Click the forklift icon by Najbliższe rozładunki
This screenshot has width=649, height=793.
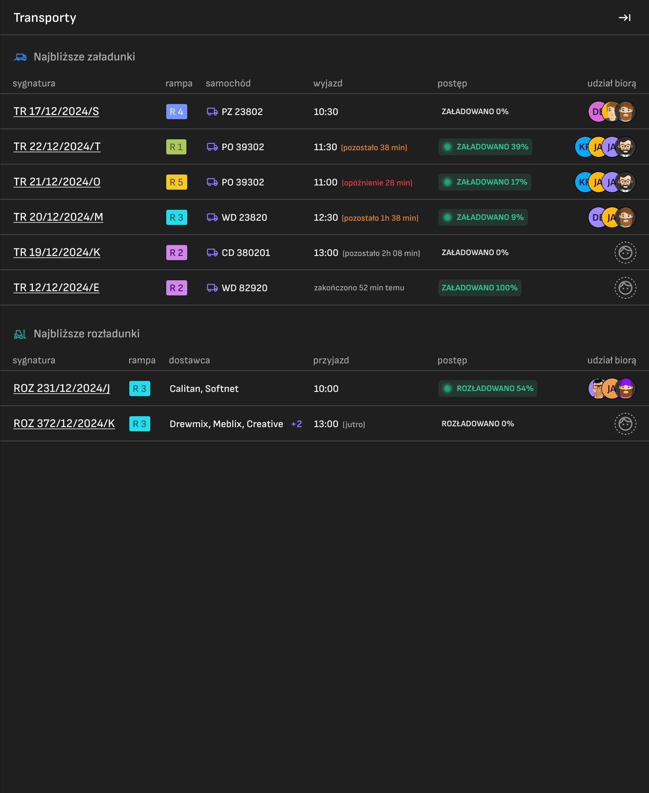20,334
